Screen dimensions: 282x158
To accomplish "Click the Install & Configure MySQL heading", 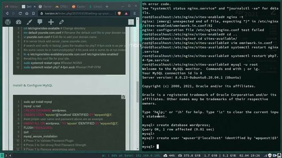I will pos(33,86).
